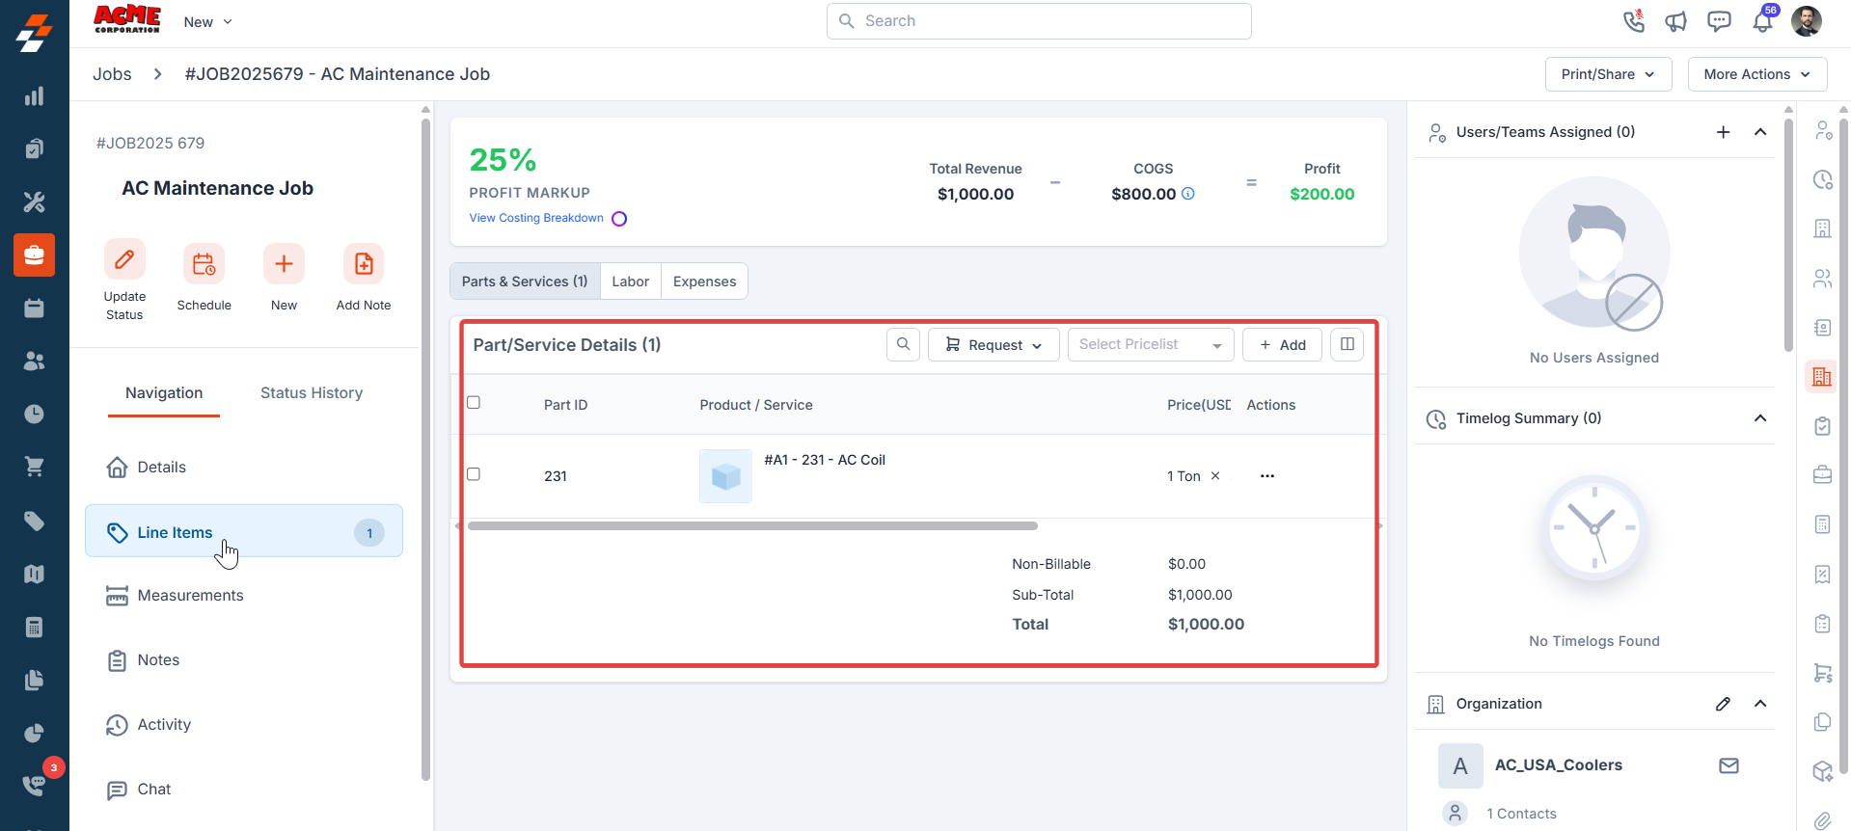Open the calculator icon in left sidebar
The width and height of the screenshot is (1851, 831).
click(34, 628)
